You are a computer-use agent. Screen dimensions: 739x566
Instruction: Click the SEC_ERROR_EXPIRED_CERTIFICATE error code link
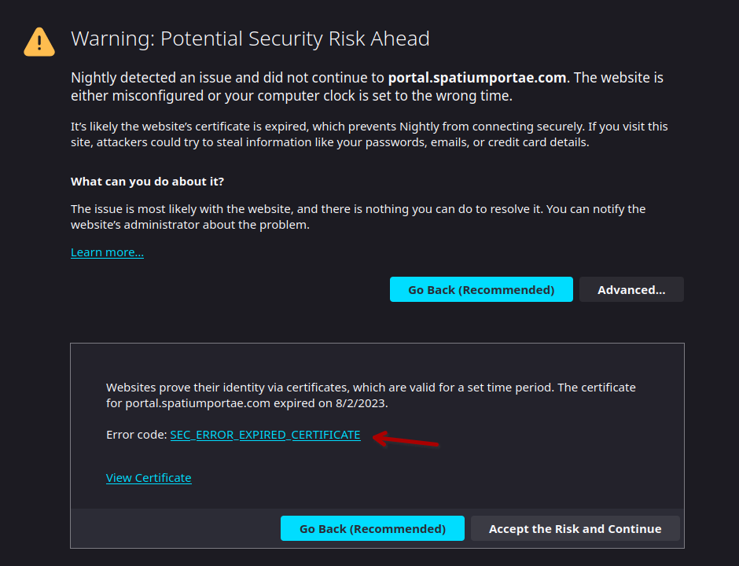pos(266,434)
